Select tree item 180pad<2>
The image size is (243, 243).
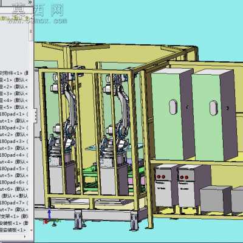click(14, 128)
